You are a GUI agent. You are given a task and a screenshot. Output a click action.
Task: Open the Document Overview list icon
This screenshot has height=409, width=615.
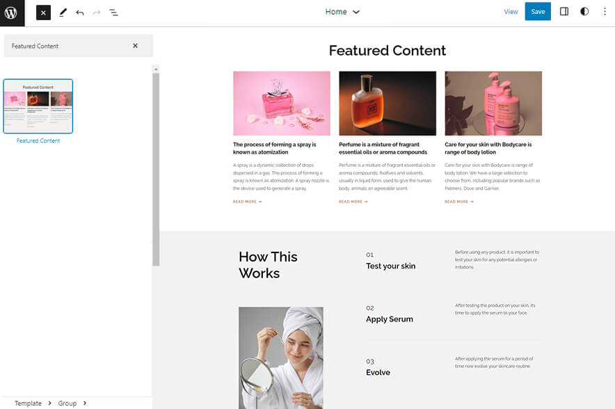[x=113, y=12]
